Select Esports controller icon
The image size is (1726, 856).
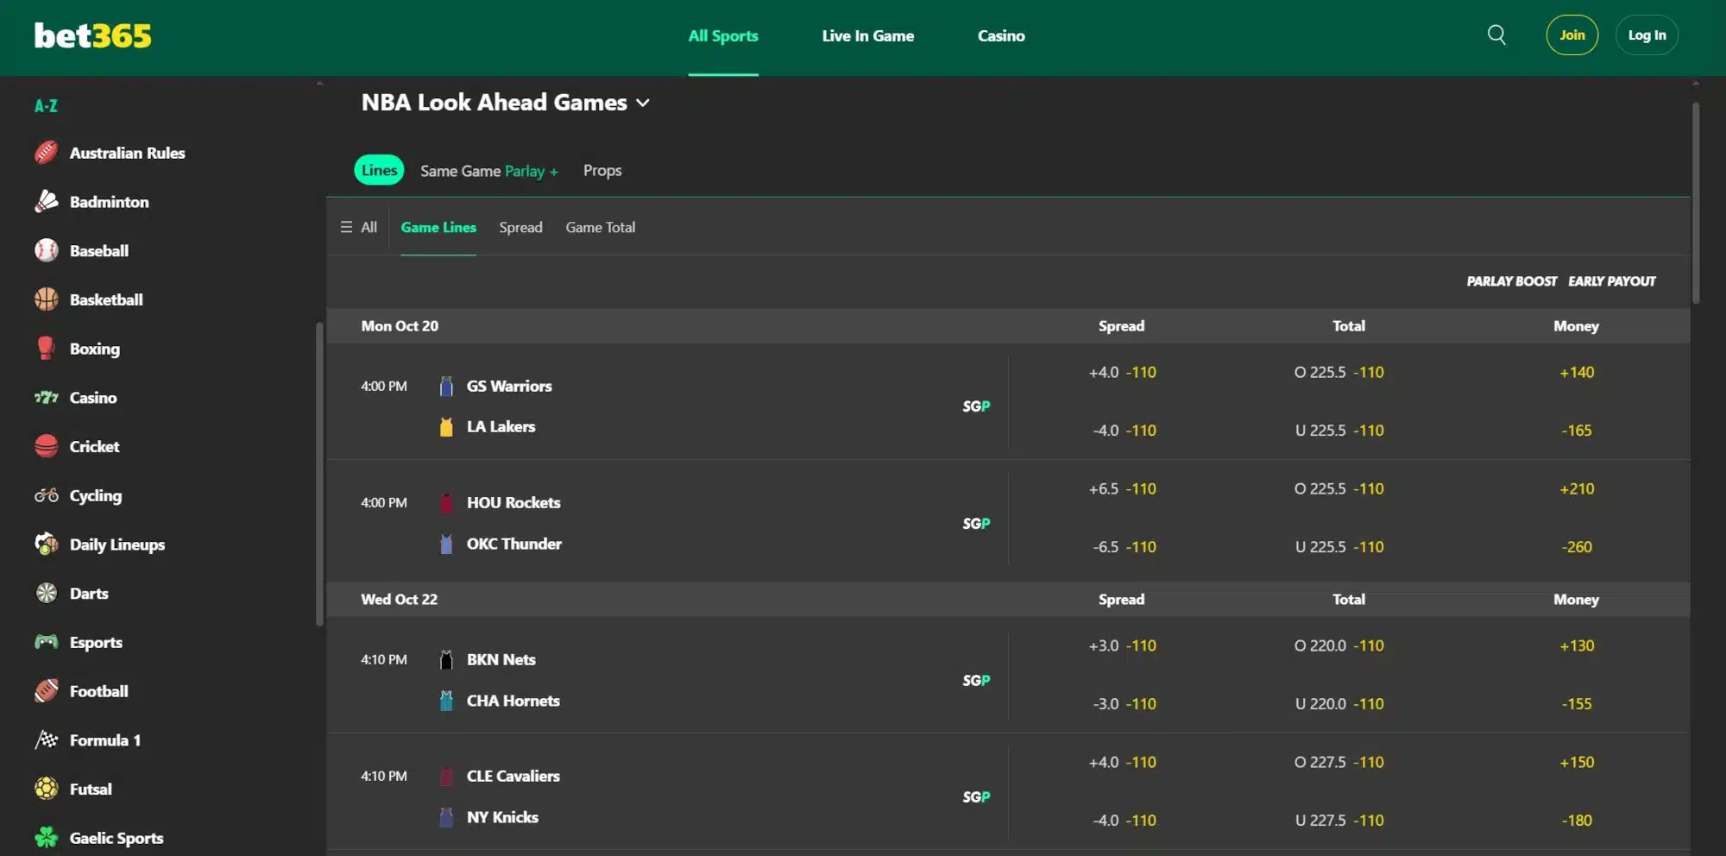click(47, 642)
